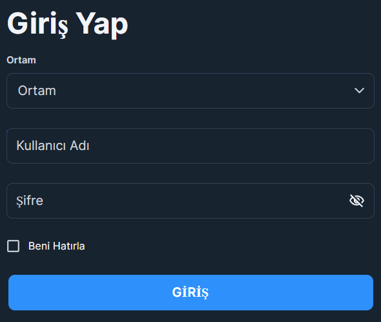
Task: Click the Kullanıcı Adı placeholder text
Action: point(53,145)
